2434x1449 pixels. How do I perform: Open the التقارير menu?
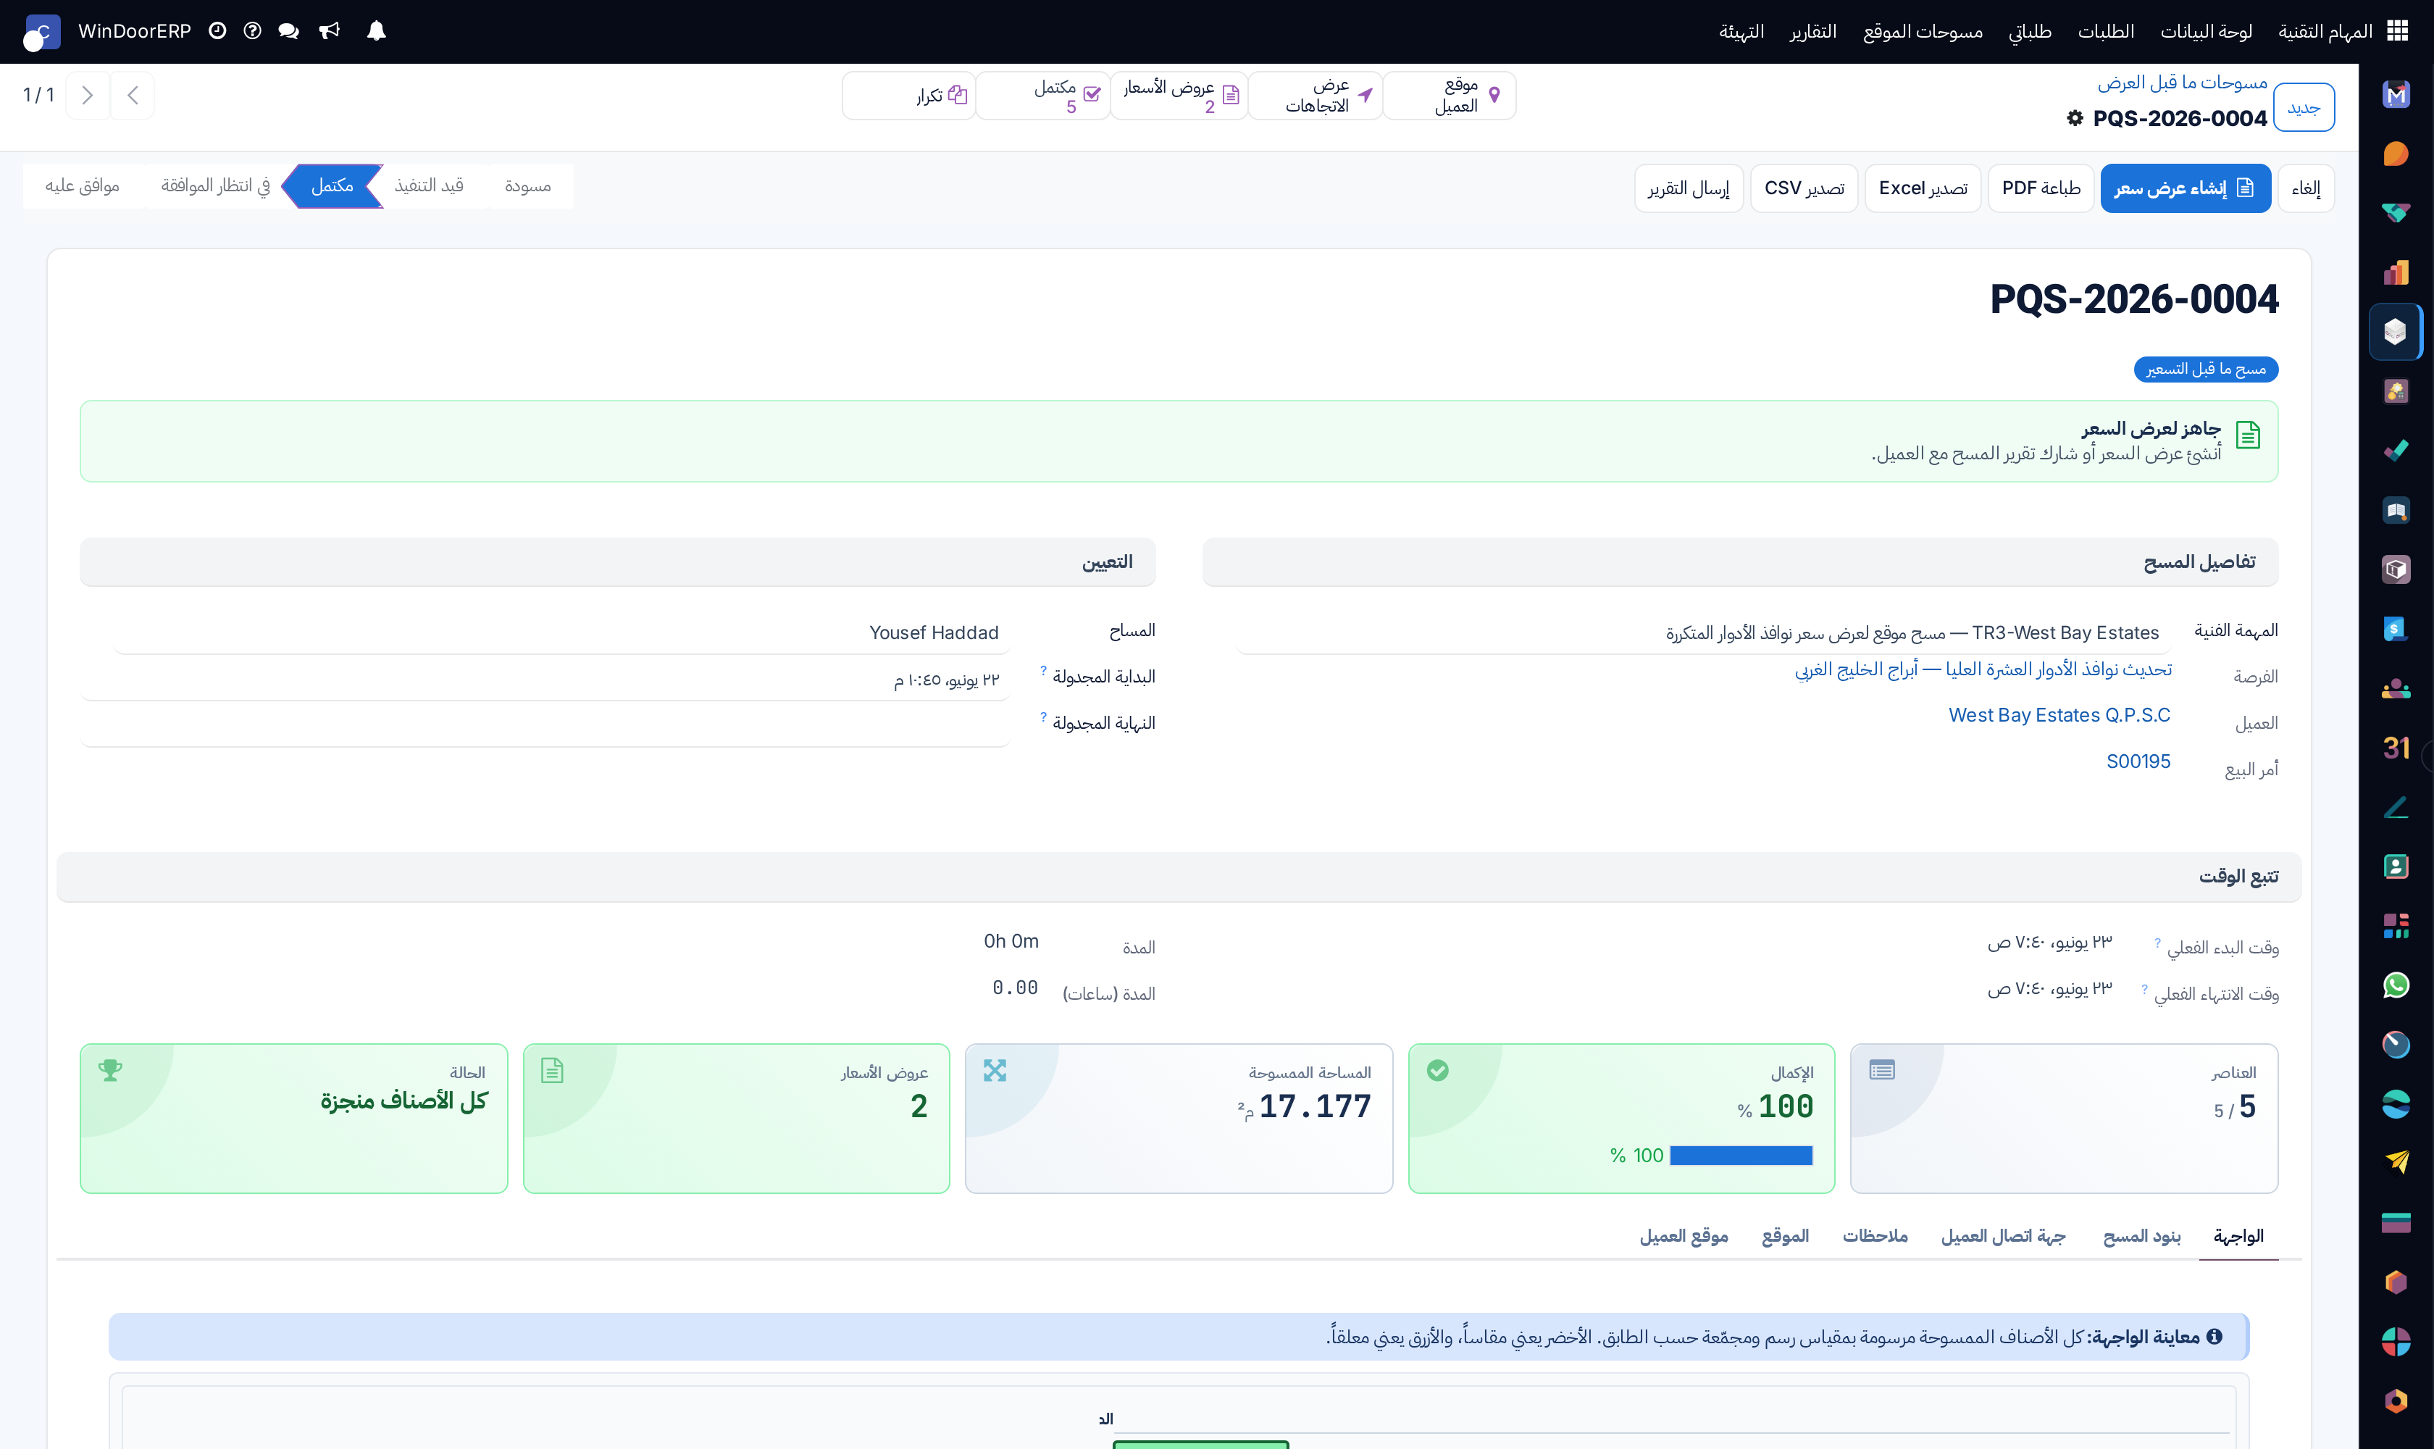tap(1812, 31)
